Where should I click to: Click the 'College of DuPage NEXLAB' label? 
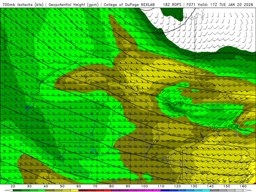(x=129, y=4)
